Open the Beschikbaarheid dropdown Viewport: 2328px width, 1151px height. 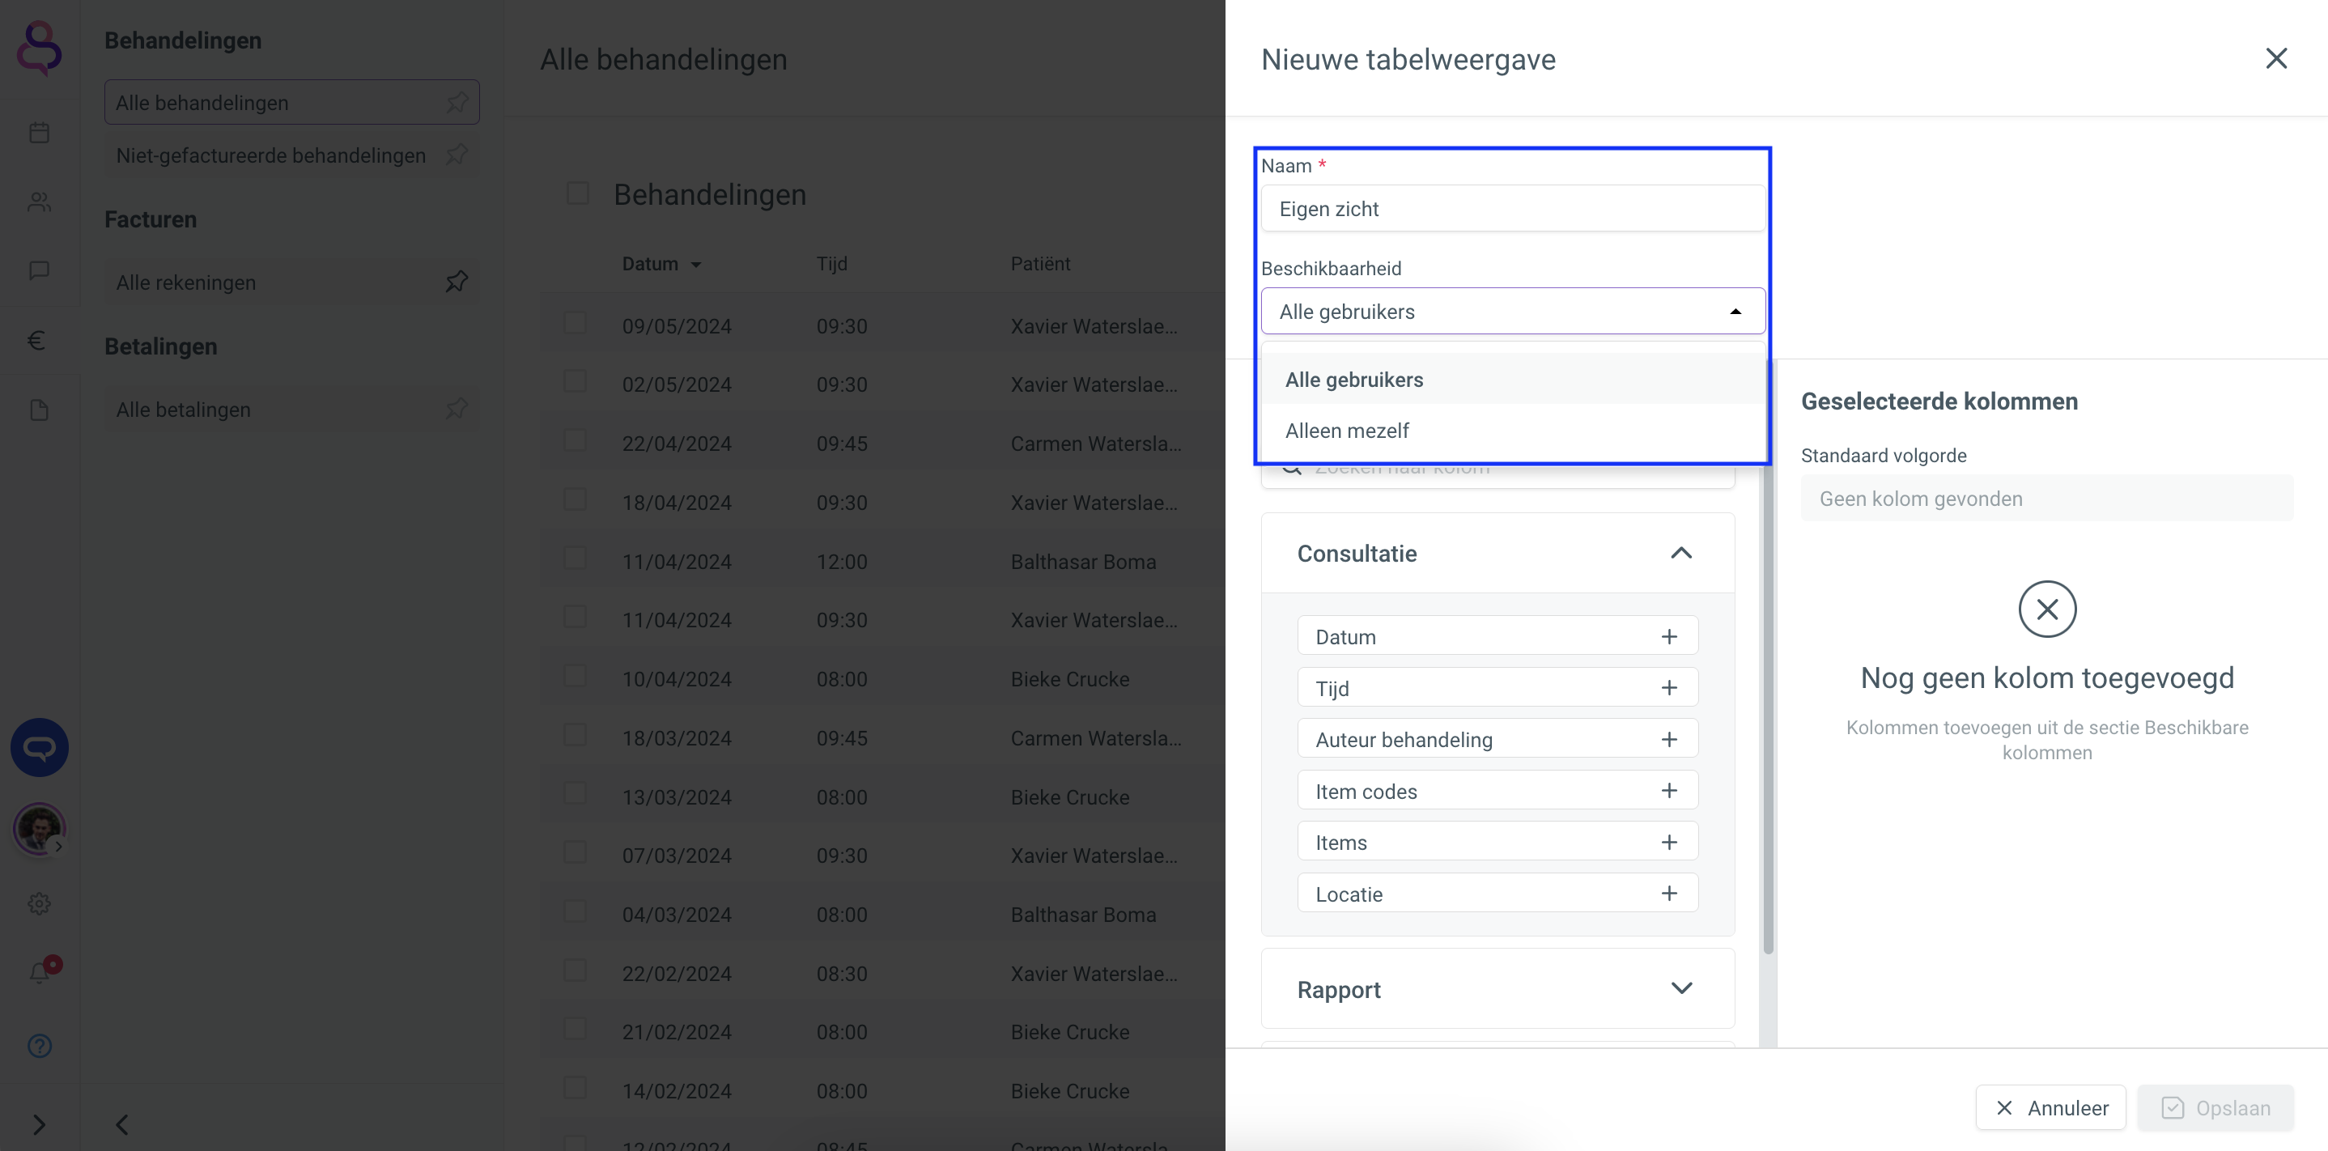tap(1513, 312)
